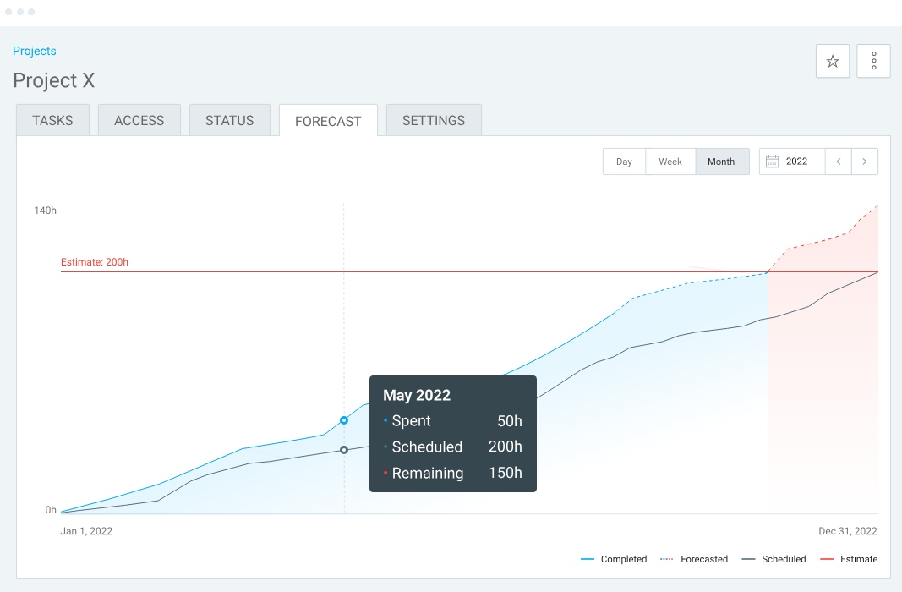Click the star icon to favorite Project X
The image size is (902, 592).
click(832, 61)
